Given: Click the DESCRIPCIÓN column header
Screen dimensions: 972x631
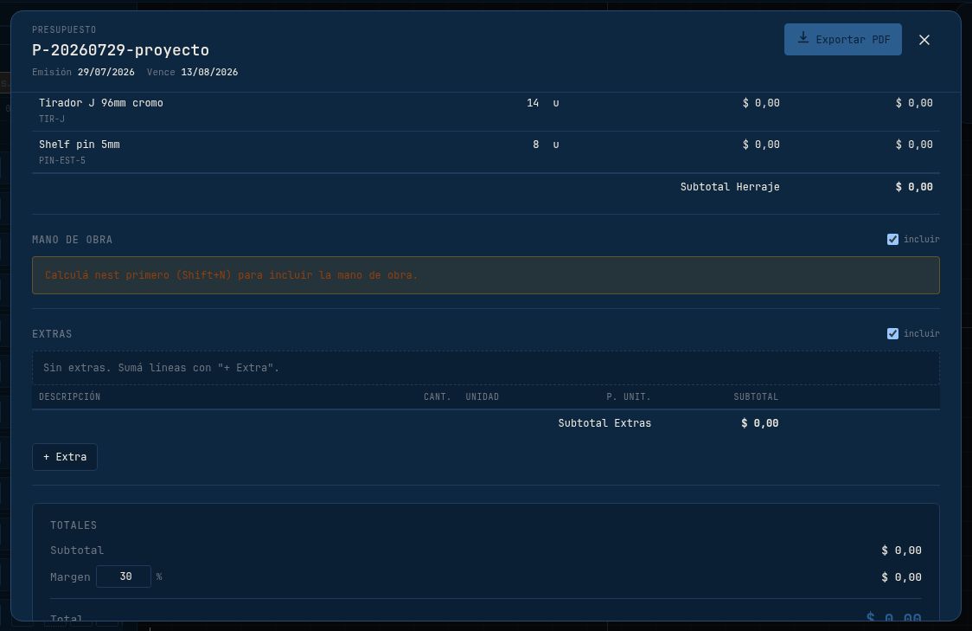Looking at the screenshot, I should 69,397.
